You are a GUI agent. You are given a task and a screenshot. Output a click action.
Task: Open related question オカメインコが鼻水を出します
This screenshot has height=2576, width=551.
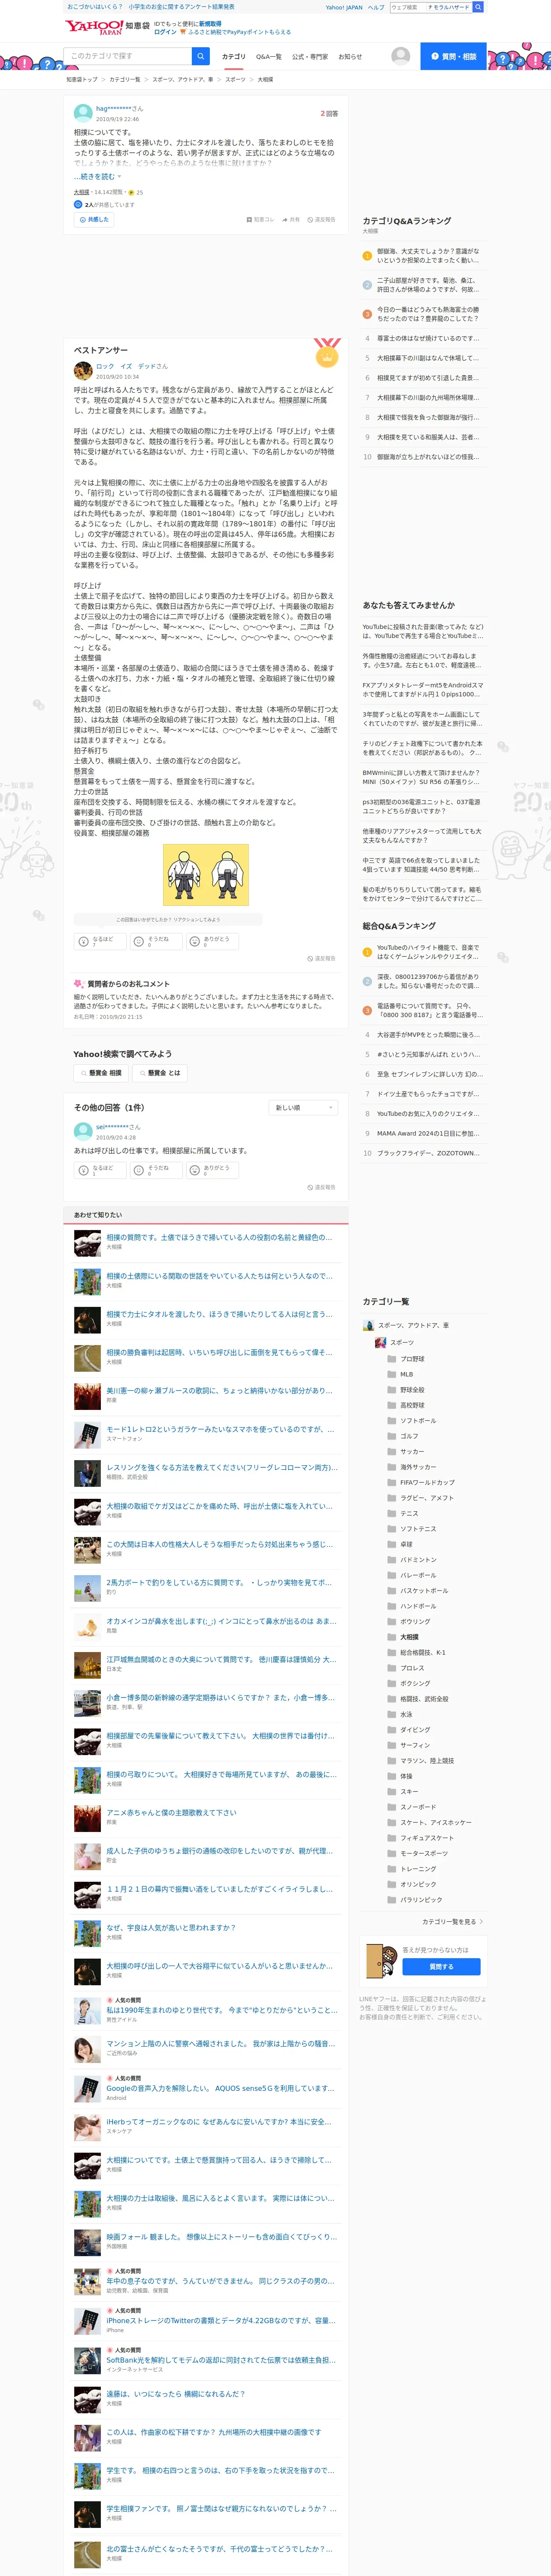coord(220,1621)
